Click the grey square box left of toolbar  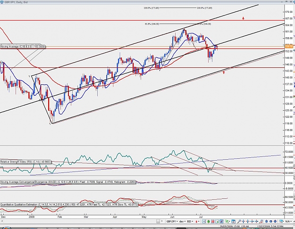(158, 221)
